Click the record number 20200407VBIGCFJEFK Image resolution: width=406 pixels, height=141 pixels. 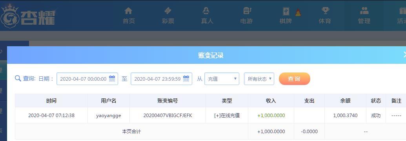pos(168,116)
